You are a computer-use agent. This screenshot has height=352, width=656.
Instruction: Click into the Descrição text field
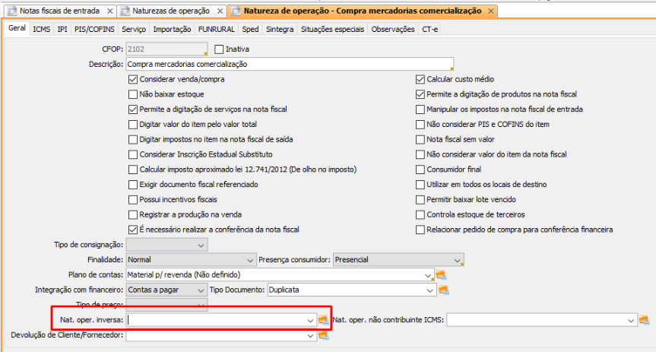click(289, 65)
